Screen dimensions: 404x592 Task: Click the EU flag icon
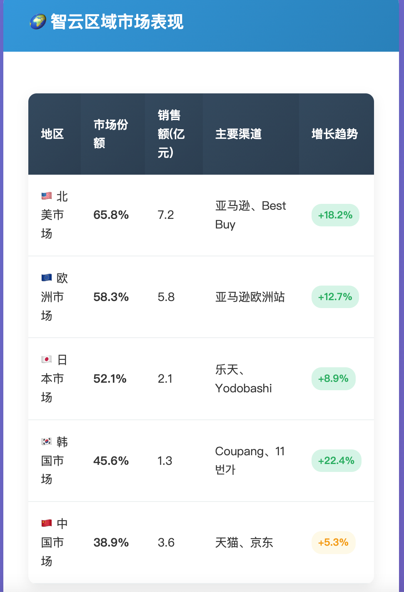click(47, 278)
